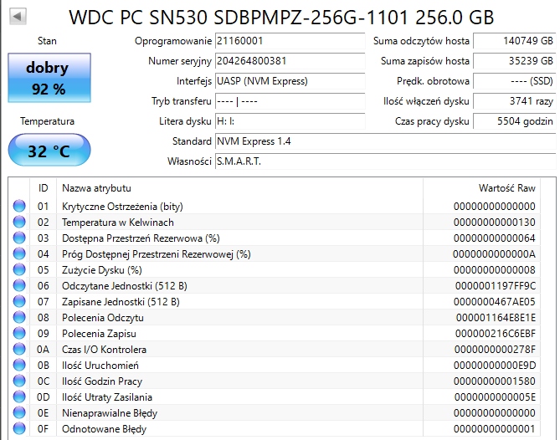Select 'Zapisane Jednostki (512 B)' row
Viewport: 560px width, 440px height.
coord(275,301)
